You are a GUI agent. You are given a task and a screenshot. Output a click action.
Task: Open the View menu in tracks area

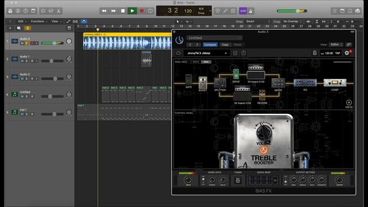click(x=56, y=21)
